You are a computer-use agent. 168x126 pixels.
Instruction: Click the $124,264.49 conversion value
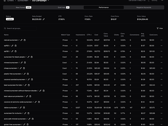tap(142, 19)
